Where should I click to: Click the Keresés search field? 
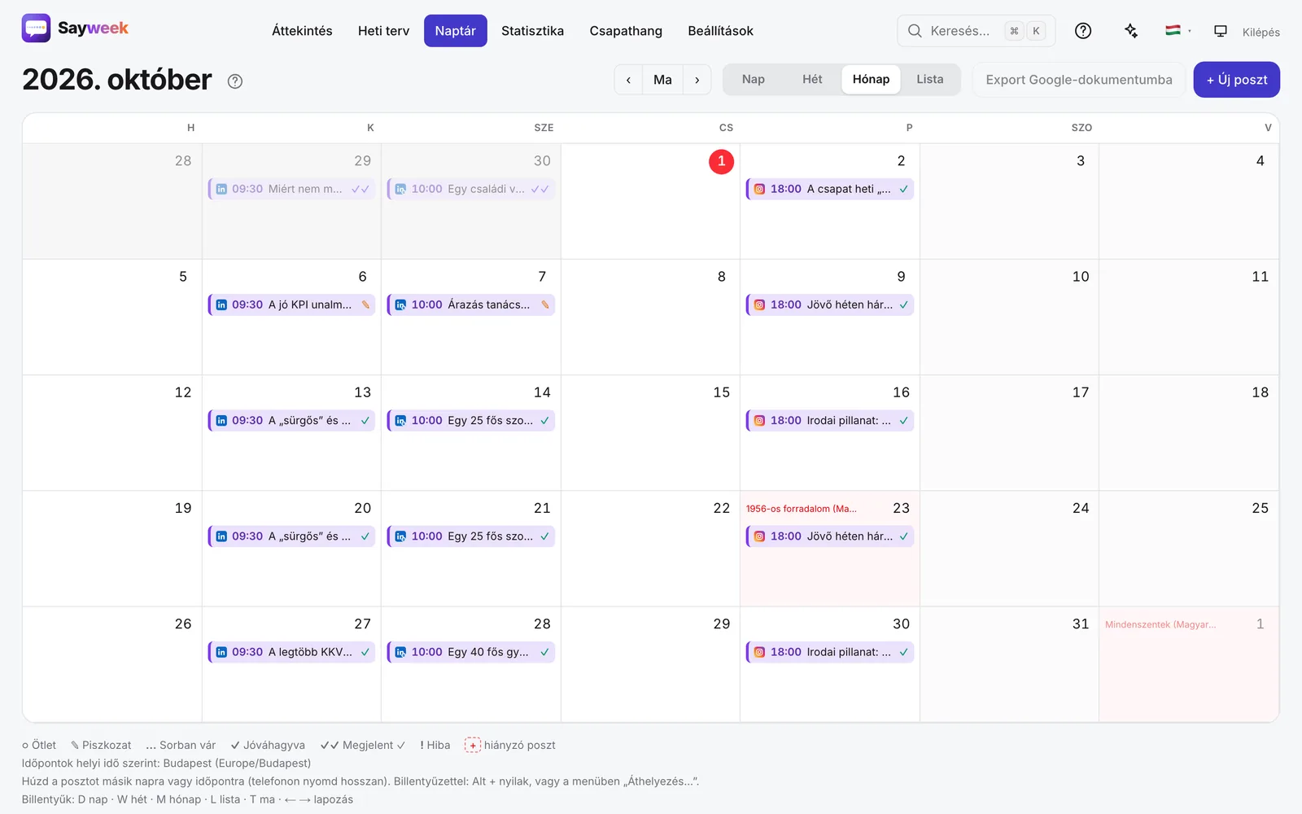[976, 31]
